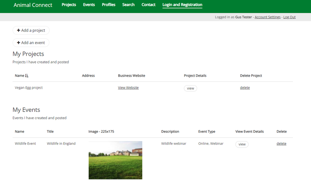Click Add a project button
Viewport: 311px width, 185px height.
click(x=31, y=31)
